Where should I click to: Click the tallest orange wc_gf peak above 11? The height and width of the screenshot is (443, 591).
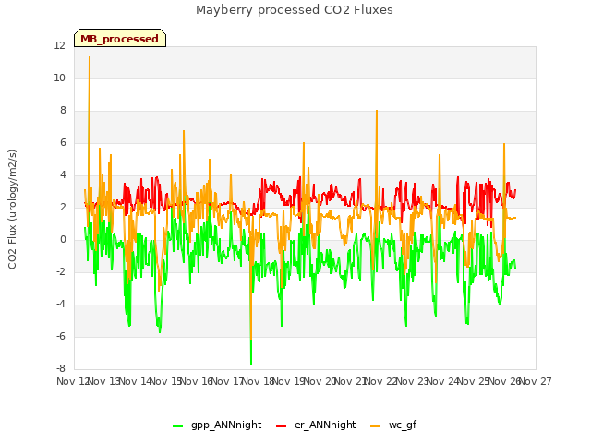pyautogui.click(x=90, y=57)
